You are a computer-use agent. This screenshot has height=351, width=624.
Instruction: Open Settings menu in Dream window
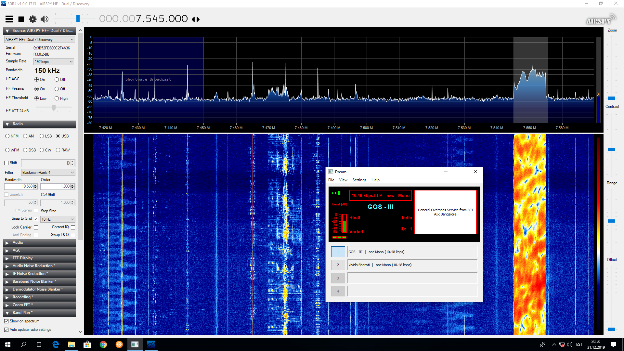click(359, 180)
